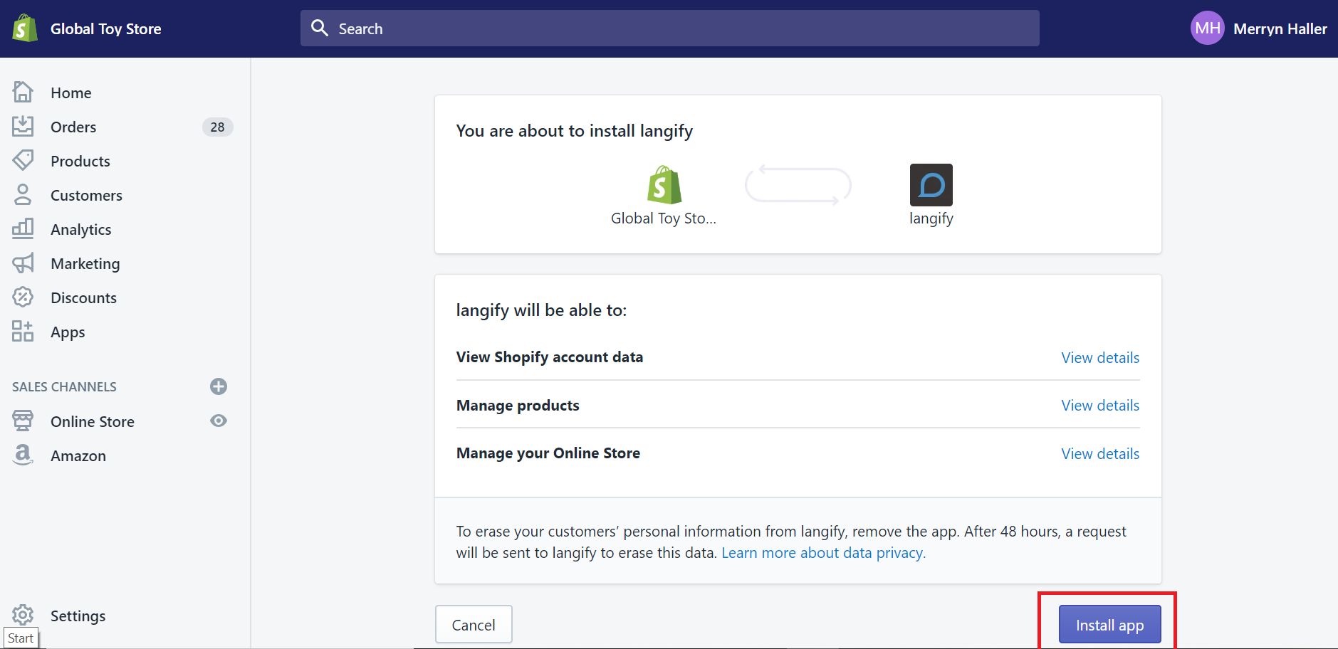Screen dimensions: 1338x649
Task: Select Amazon sales channel
Action: [x=78, y=455]
